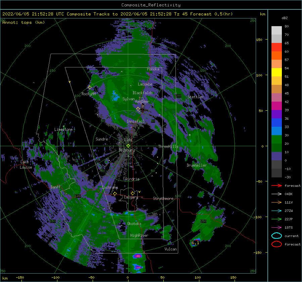This screenshot has width=302, height=282.
Task: Click the yellow diamond marker below RedDeer
Action: pos(138,109)
